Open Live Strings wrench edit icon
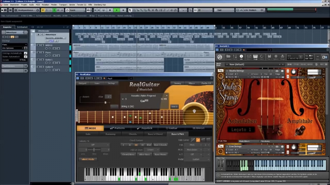The image size is (330, 185). (220, 146)
